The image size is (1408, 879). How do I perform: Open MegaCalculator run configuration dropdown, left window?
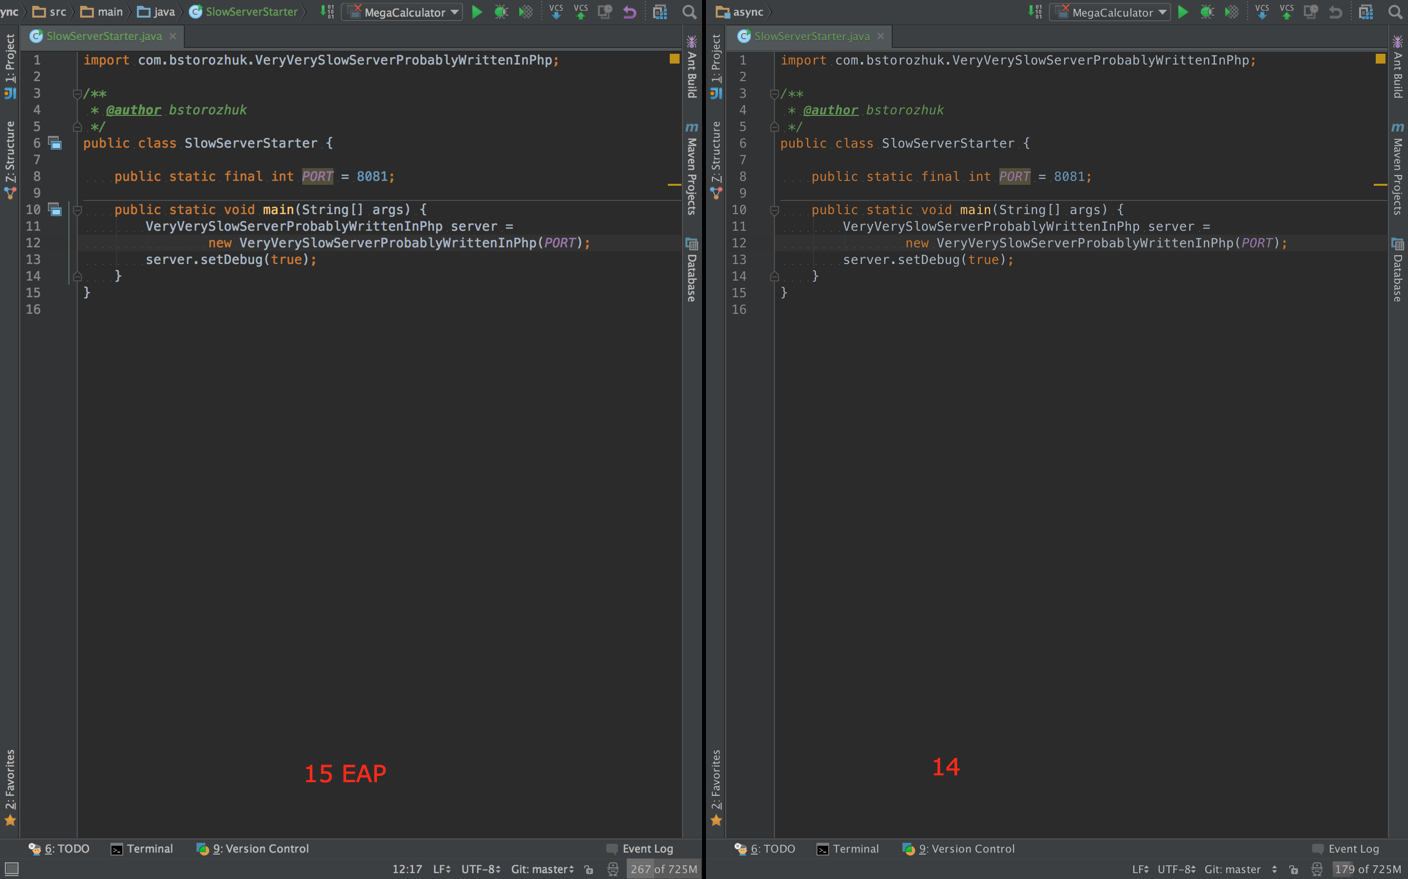click(x=402, y=12)
